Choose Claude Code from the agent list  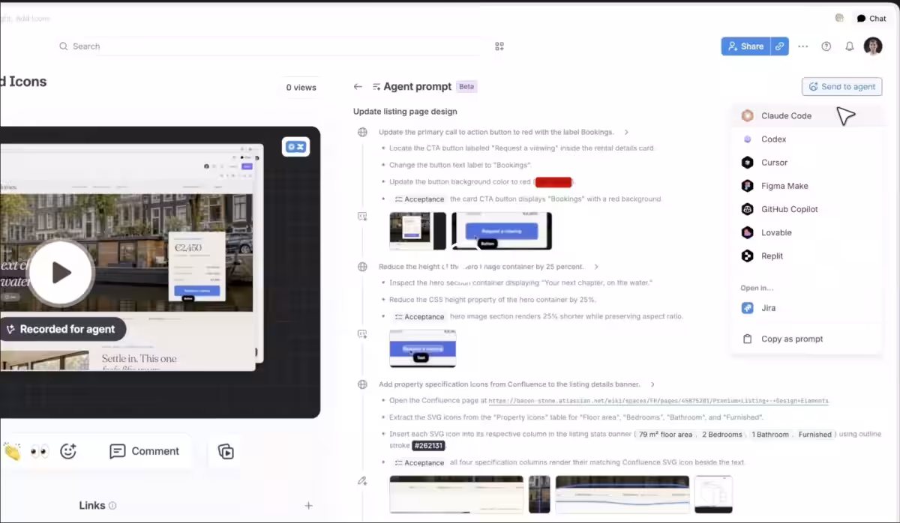coord(807,116)
